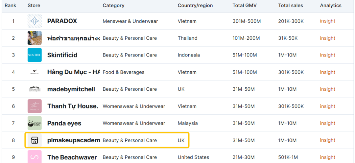
Task: Open the madebymitchell store name
Action: click(71, 89)
